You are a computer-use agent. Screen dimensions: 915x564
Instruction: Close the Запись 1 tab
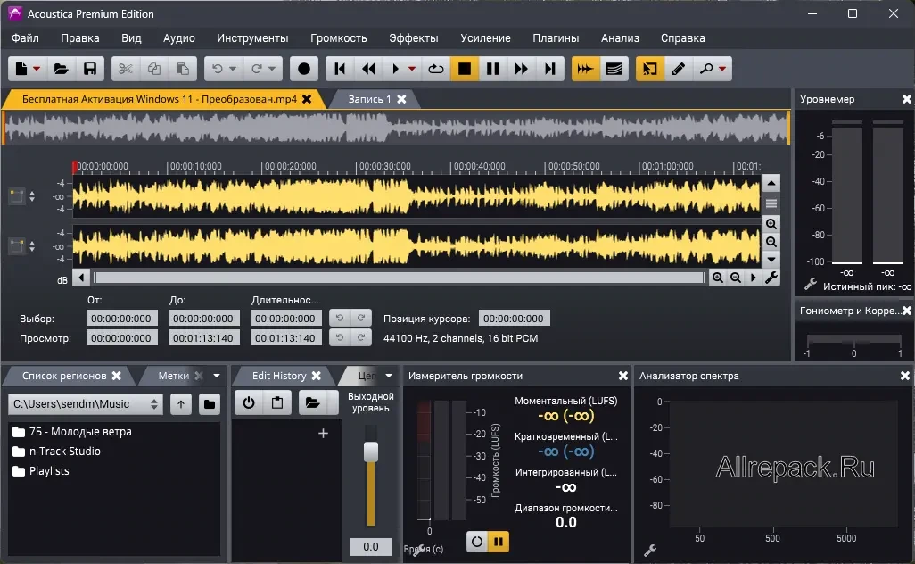click(401, 99)
